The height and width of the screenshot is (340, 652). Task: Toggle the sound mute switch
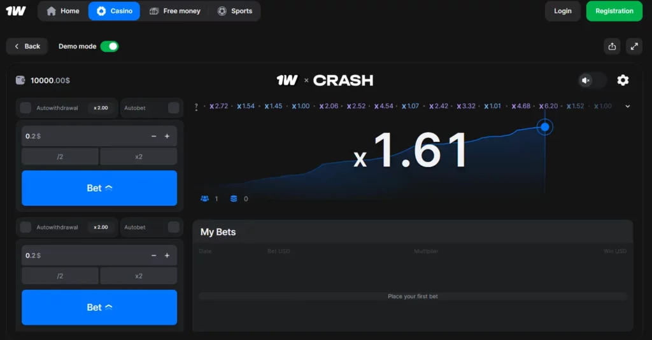592,80
